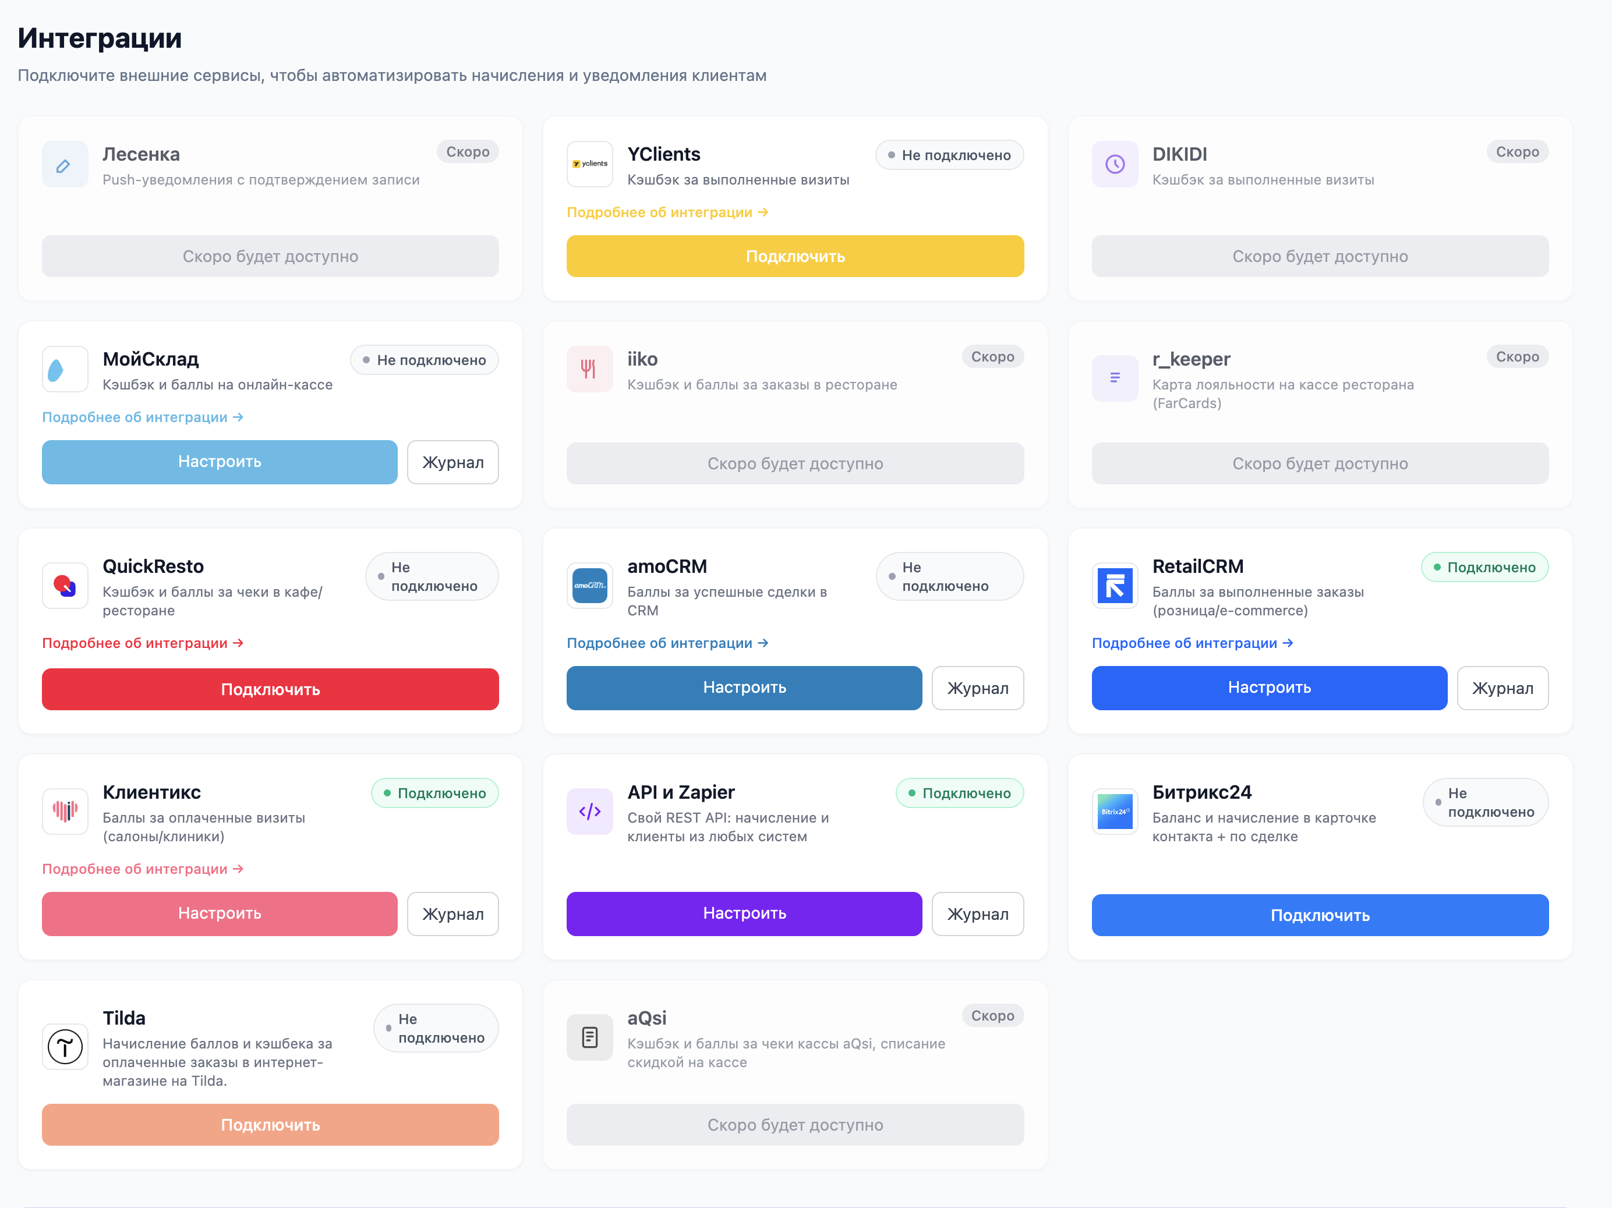
Task: Click МойСклад Не подключено status badge
Action: tap(424, 360)
